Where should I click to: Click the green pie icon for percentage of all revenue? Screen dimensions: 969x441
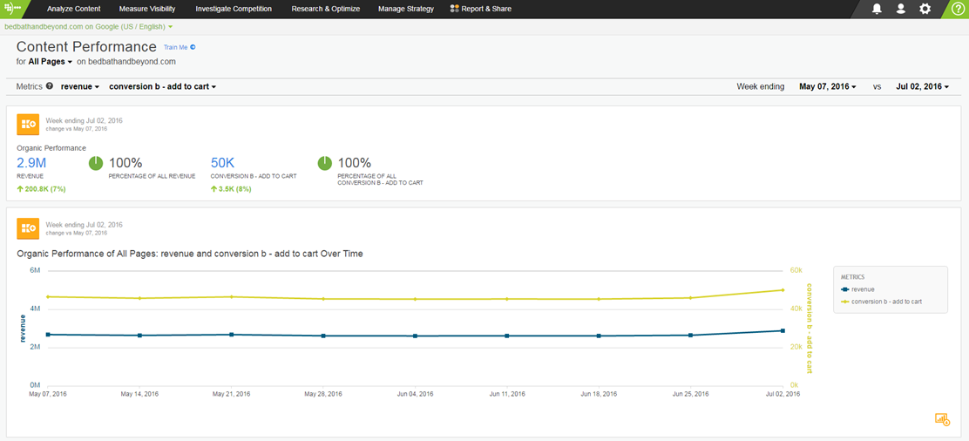coord(96,163)
